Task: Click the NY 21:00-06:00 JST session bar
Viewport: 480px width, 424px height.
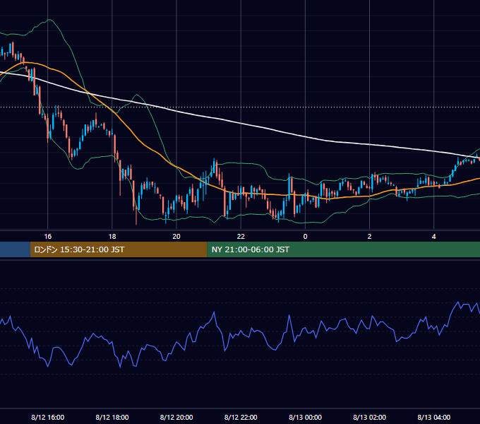Action: click(x=344, y=249)
